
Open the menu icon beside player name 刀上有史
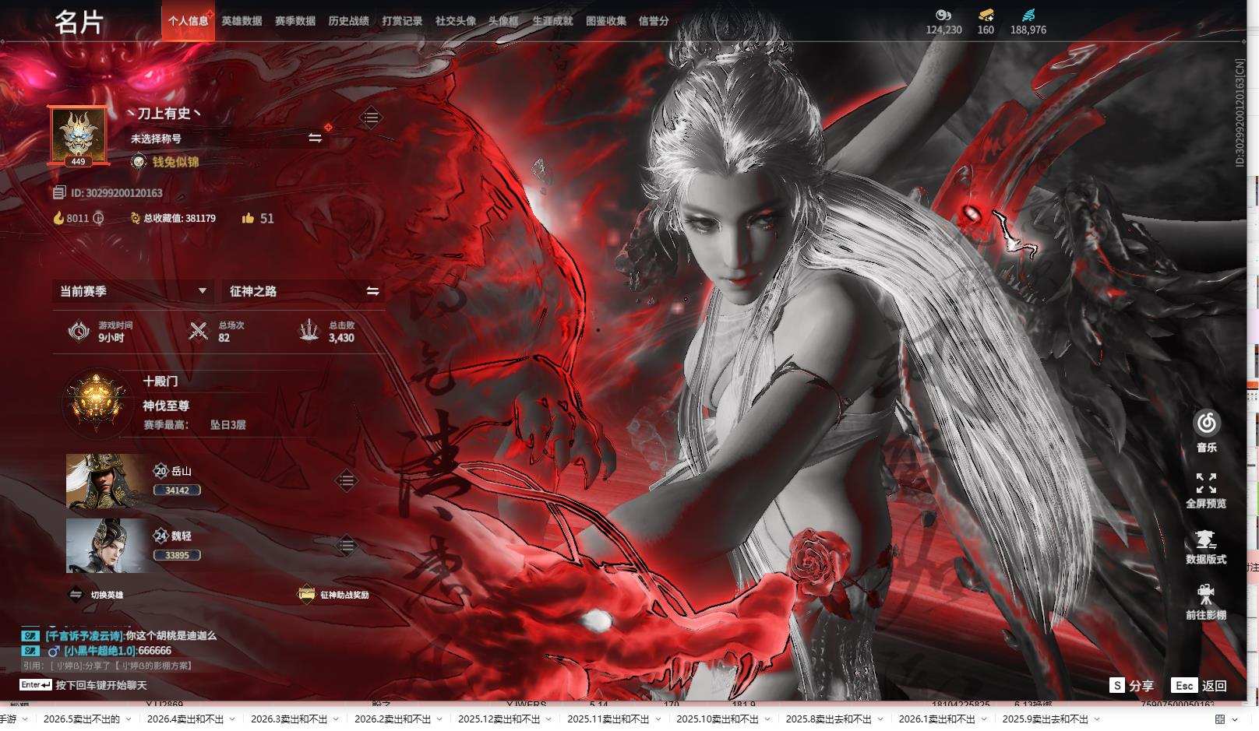(371, 118)
